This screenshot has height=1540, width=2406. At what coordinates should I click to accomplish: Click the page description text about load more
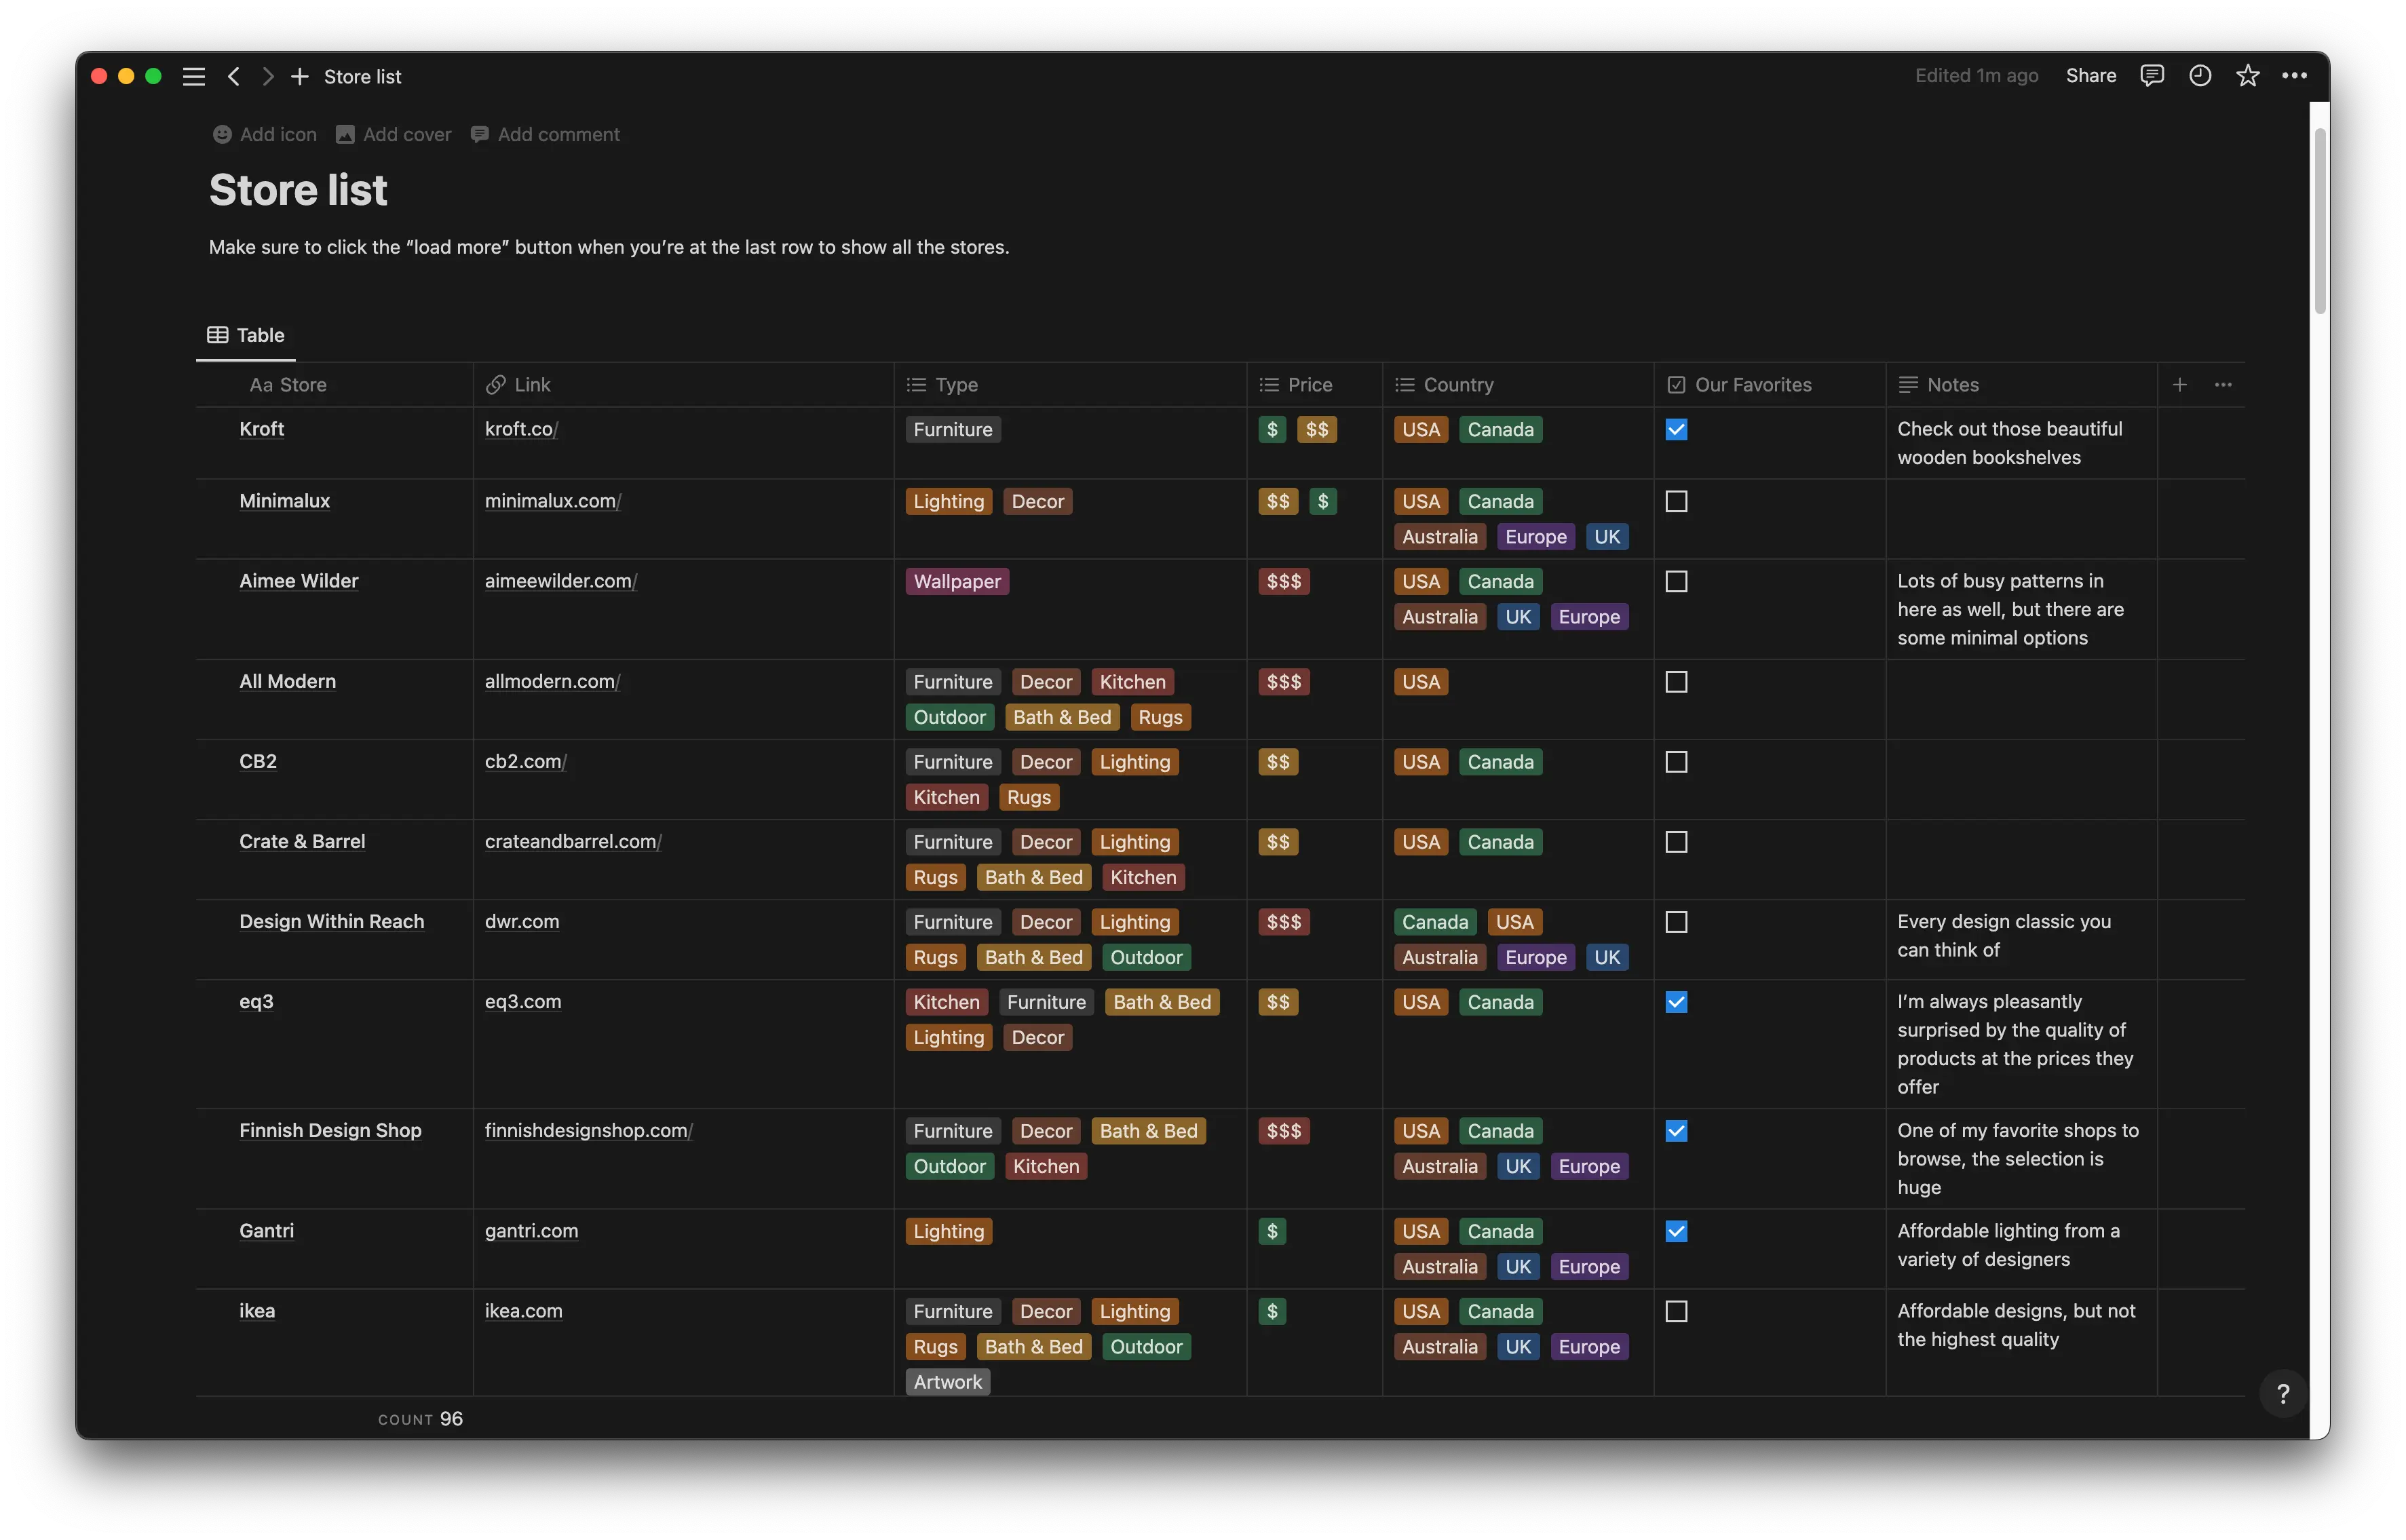(609, 247)
